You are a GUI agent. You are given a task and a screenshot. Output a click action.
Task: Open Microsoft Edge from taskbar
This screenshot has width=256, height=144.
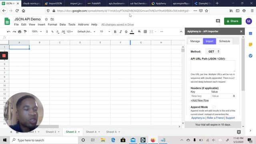coord(113,140)
